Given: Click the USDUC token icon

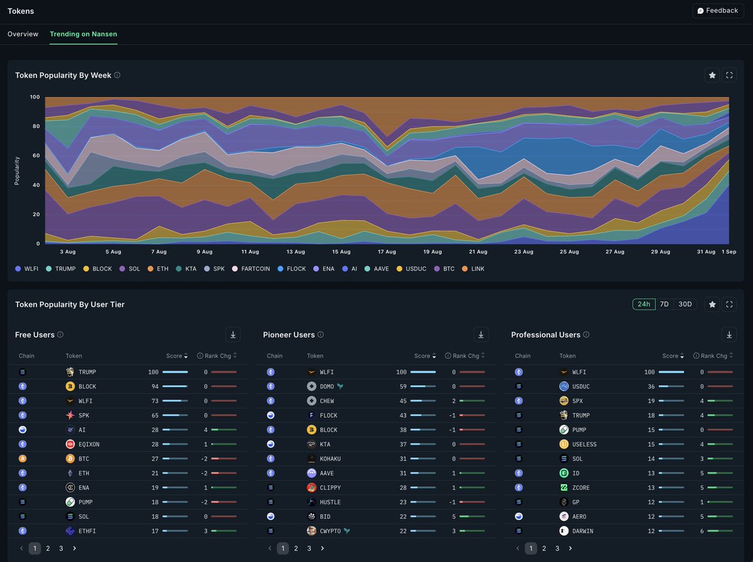Looking at the screenshot, I should [564, 387].
